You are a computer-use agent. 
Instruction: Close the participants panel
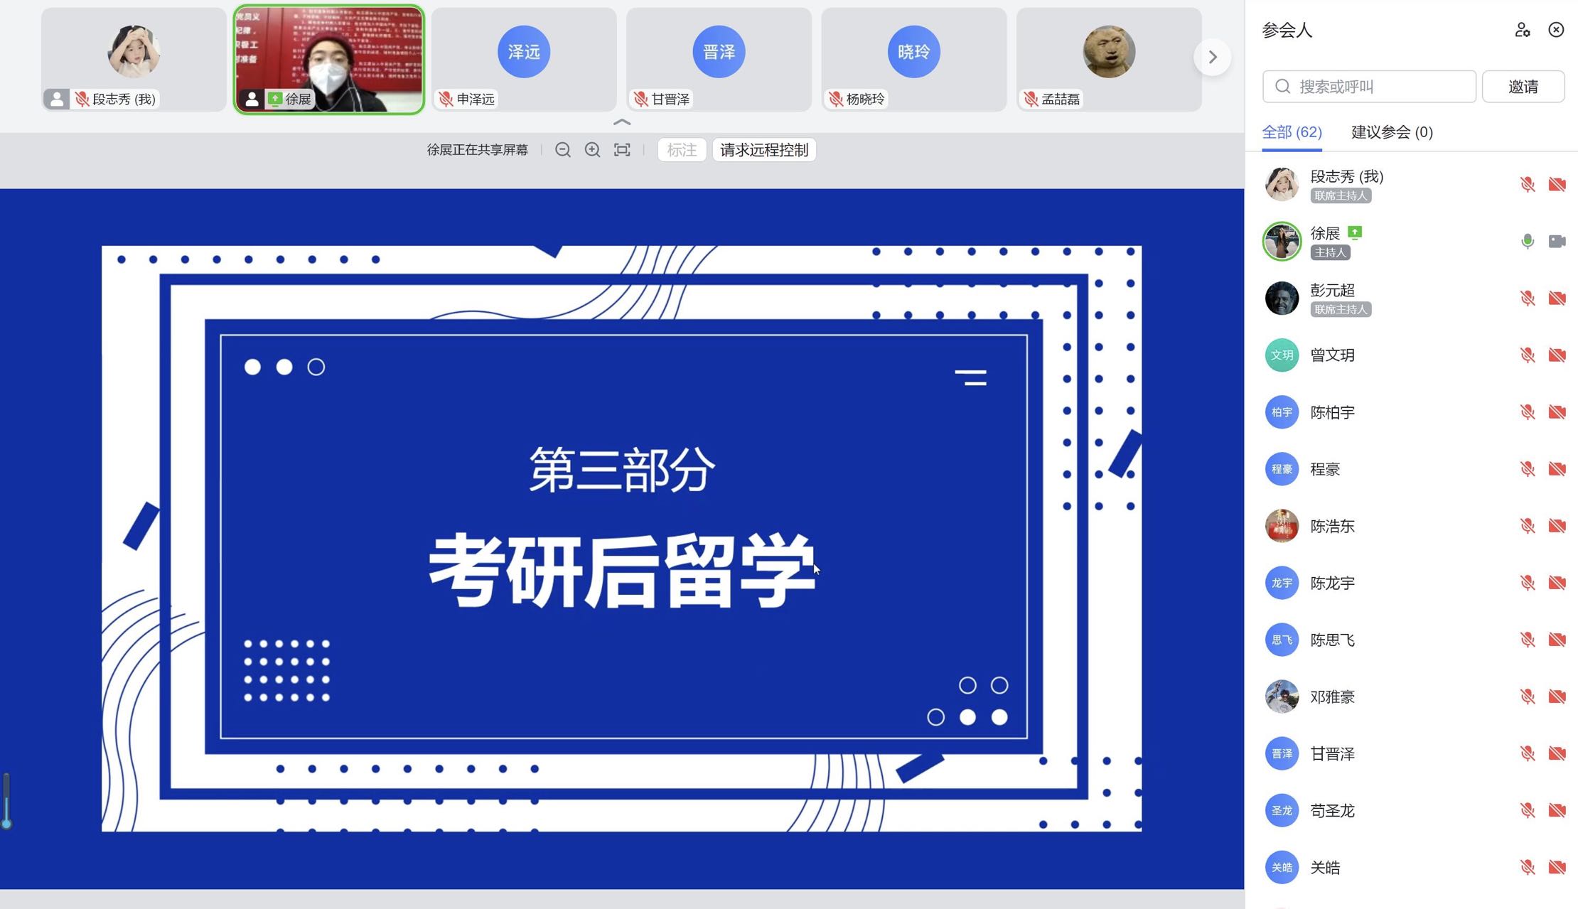(1556, 30)
